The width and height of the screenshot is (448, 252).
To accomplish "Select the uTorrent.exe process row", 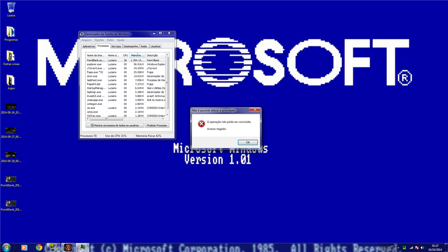I will 126,68.
